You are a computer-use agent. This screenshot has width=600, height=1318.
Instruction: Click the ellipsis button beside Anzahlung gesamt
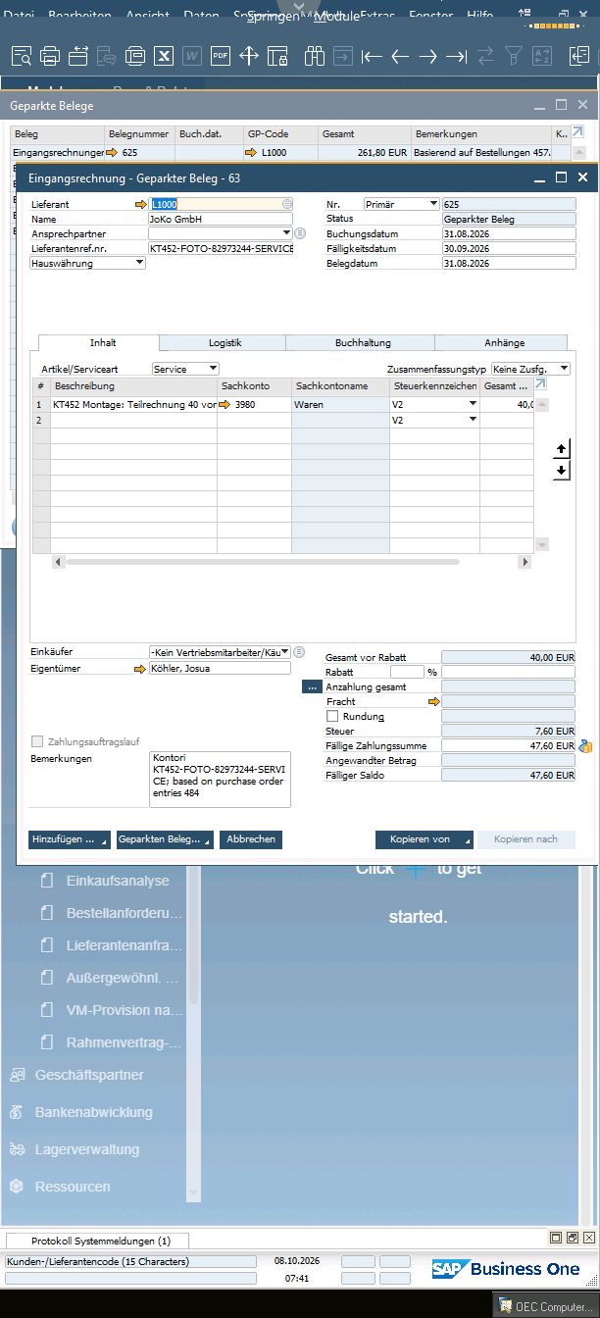pos(312,687)
